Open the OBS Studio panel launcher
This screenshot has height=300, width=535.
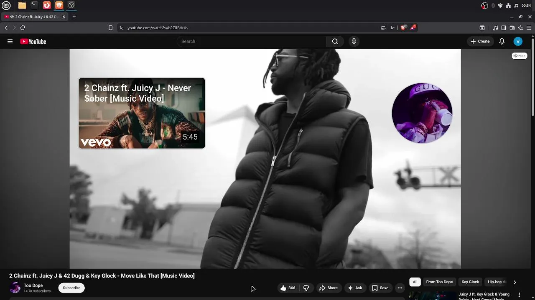(71, 5)
